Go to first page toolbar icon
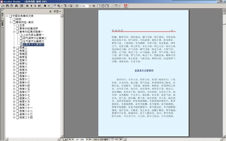226x141 pixels. click(x=27, y=6)
